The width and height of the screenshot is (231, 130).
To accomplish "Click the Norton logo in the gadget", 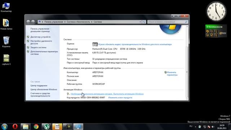I will tap(223, 33).
